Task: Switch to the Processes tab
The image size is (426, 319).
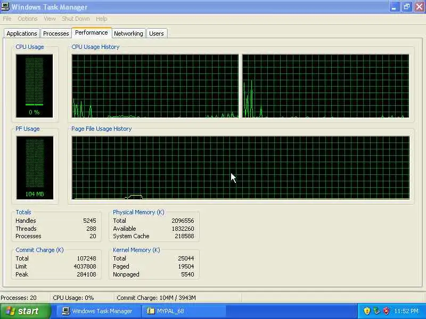Action: 56,33
